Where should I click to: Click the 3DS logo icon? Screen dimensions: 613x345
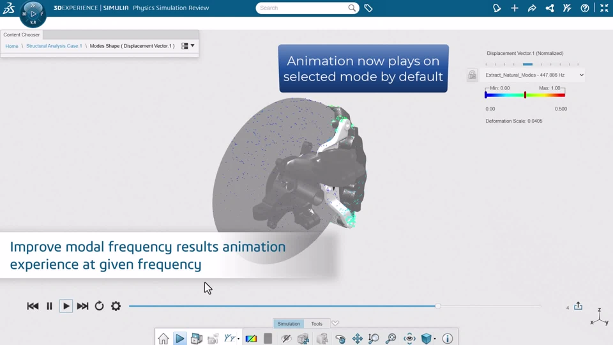[x=8, y=8]
